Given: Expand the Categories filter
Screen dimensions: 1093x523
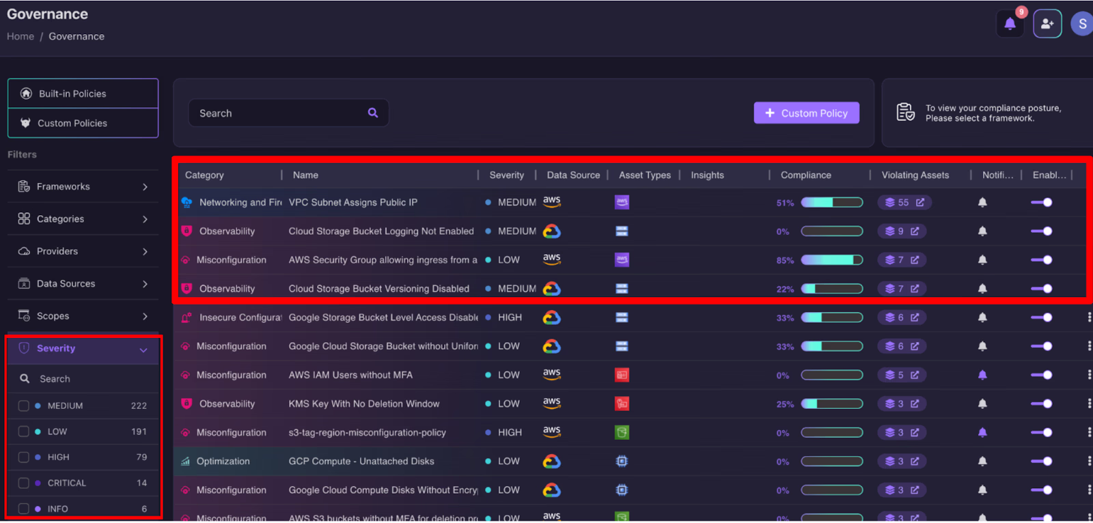Looking at the screenshot, I should coord(83,219).
